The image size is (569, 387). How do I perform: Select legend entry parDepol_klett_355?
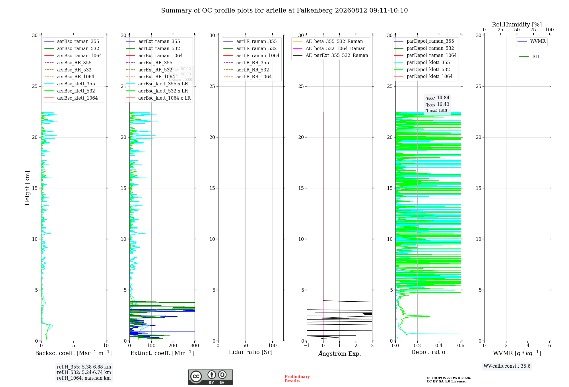point(422,63)
